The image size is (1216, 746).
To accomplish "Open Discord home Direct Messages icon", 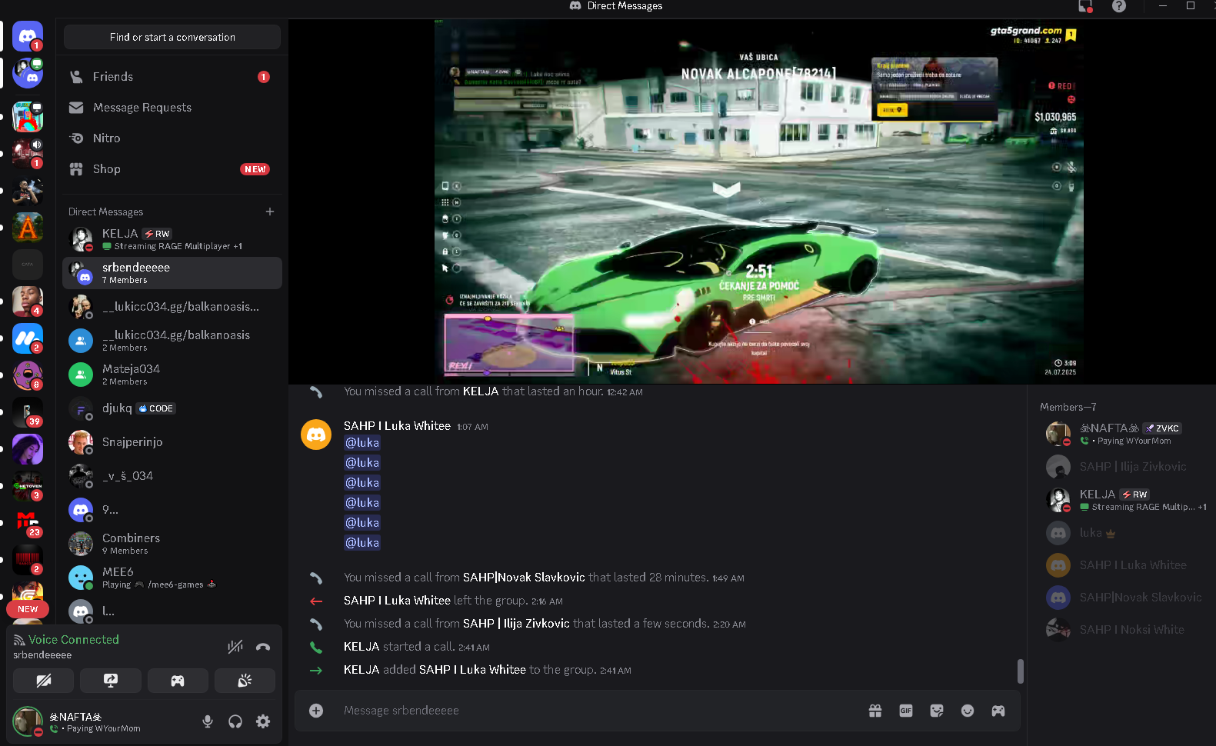I will point(28,36).
